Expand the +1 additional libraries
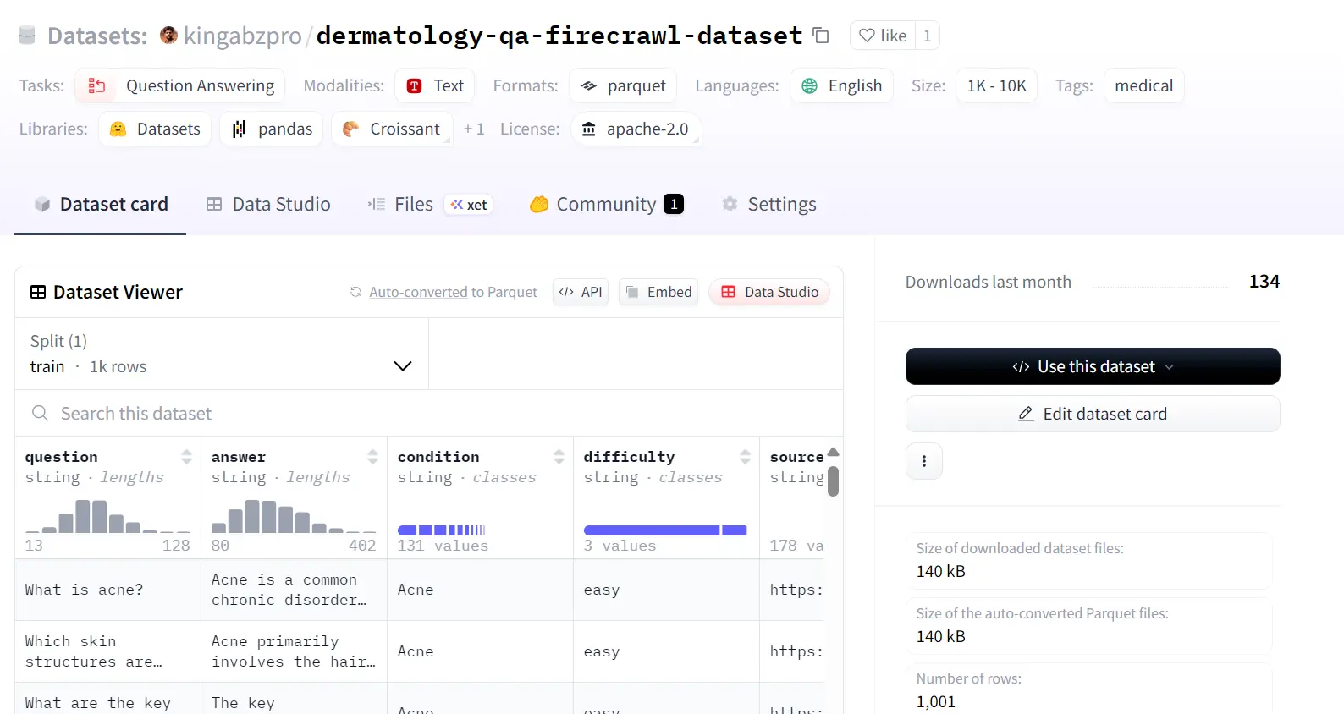1344x714 pixels. [474, 129]
